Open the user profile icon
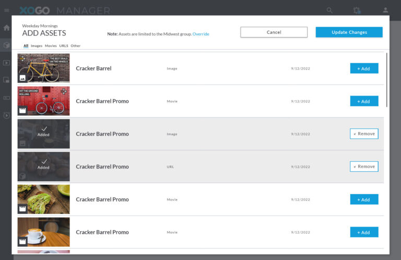The image size is (401, 260). click(385, 10)
